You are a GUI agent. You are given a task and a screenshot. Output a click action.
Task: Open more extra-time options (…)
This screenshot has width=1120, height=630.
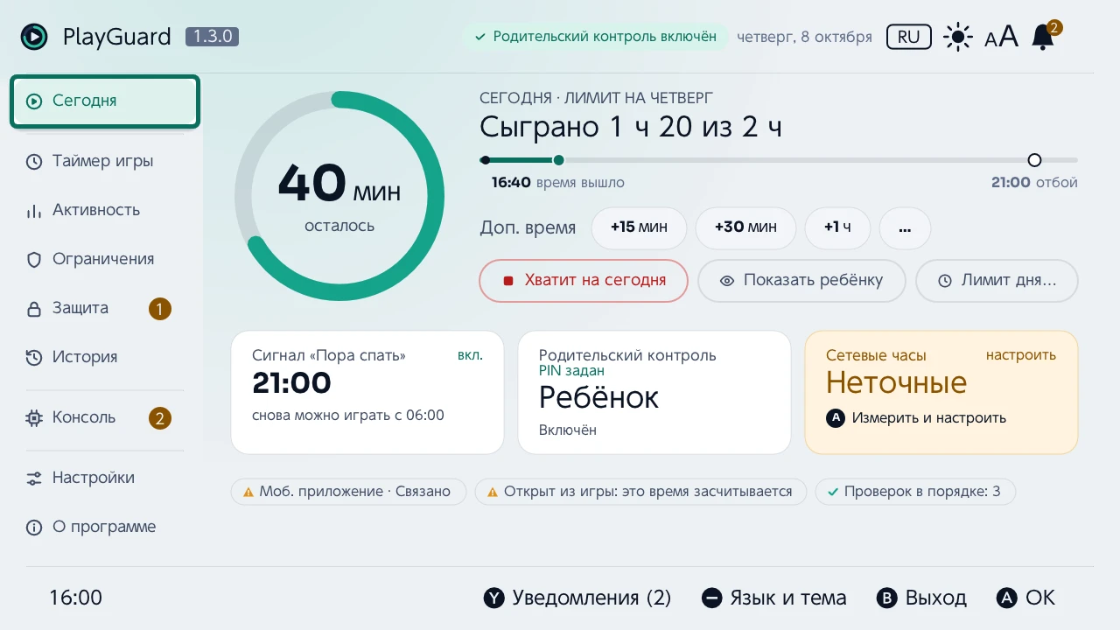click(x=905, y=227)
